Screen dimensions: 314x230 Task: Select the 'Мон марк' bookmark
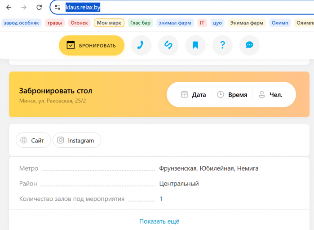109,23
